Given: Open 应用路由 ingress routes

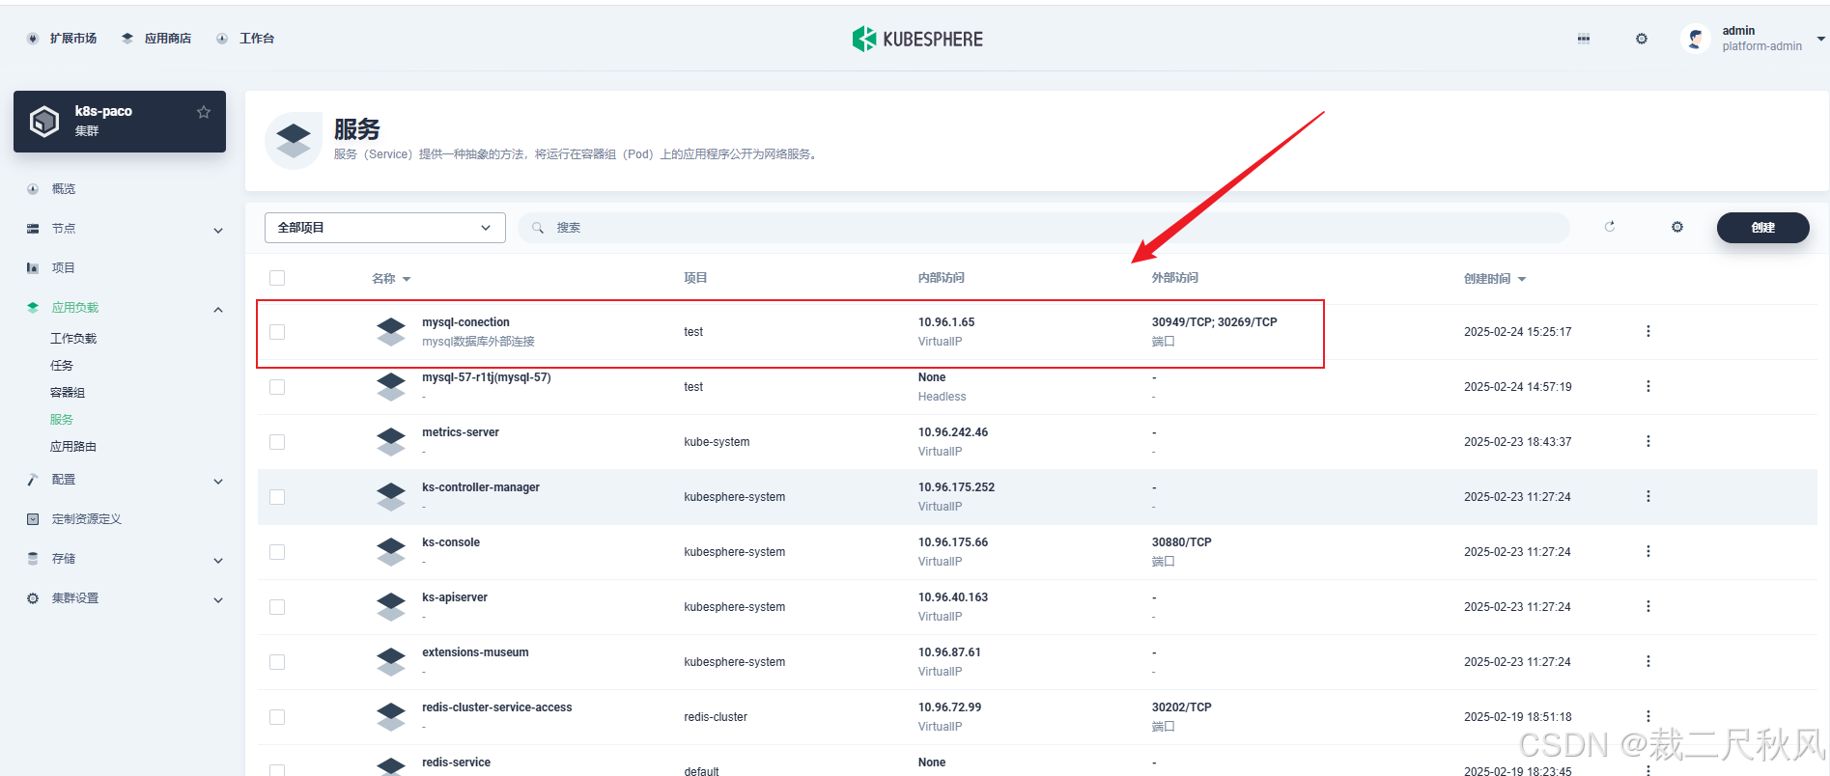Looking at the screenshot, I should [x=73, y=447].
